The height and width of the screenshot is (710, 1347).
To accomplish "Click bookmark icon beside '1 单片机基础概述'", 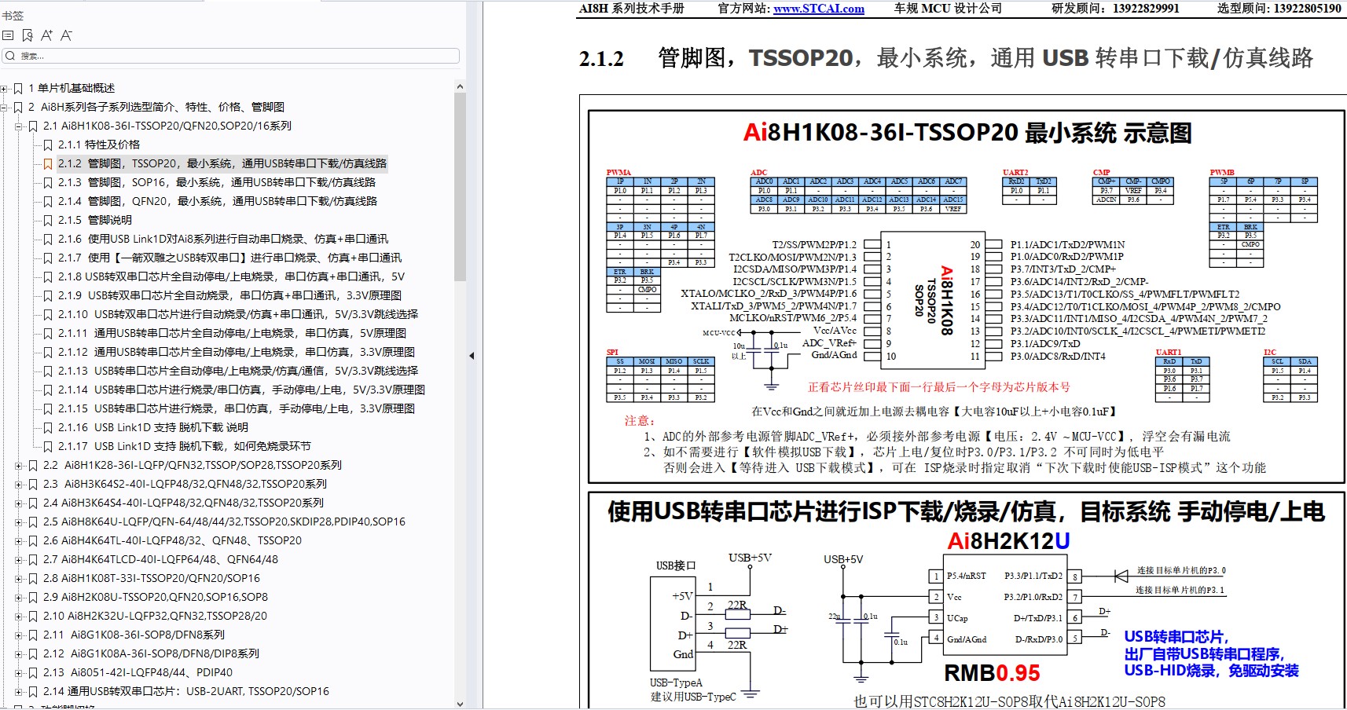I will tap(18, 89).
